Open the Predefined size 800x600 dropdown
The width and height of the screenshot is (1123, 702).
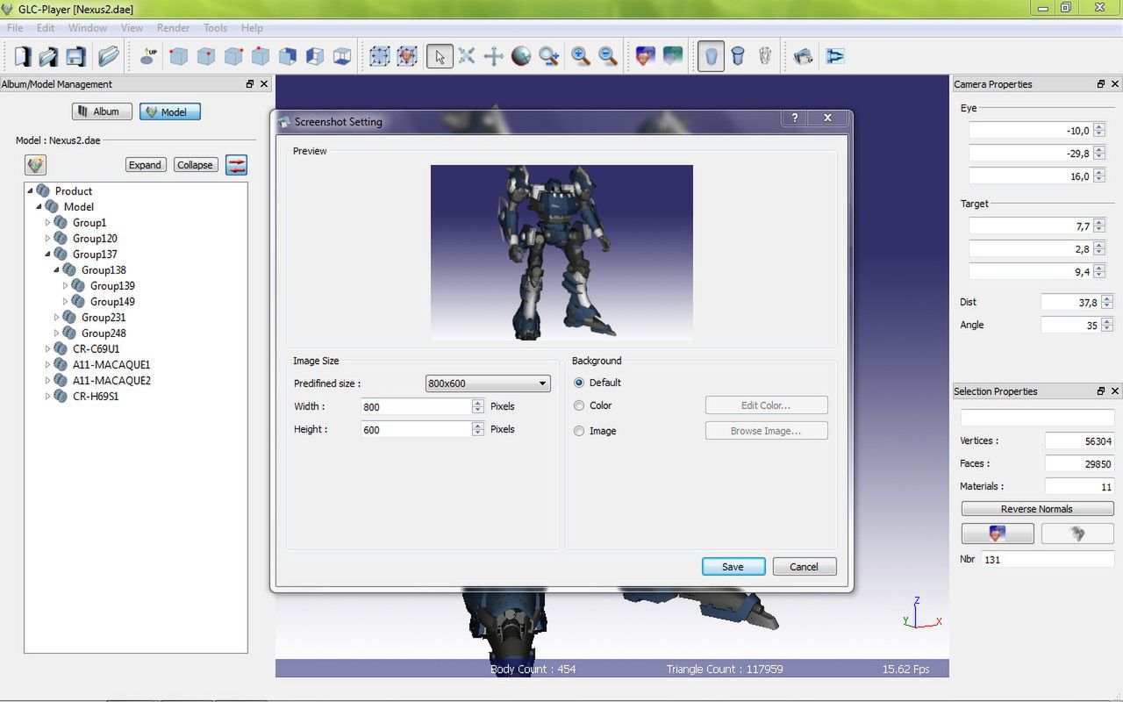pyautogui.click(x=488, y=383)
